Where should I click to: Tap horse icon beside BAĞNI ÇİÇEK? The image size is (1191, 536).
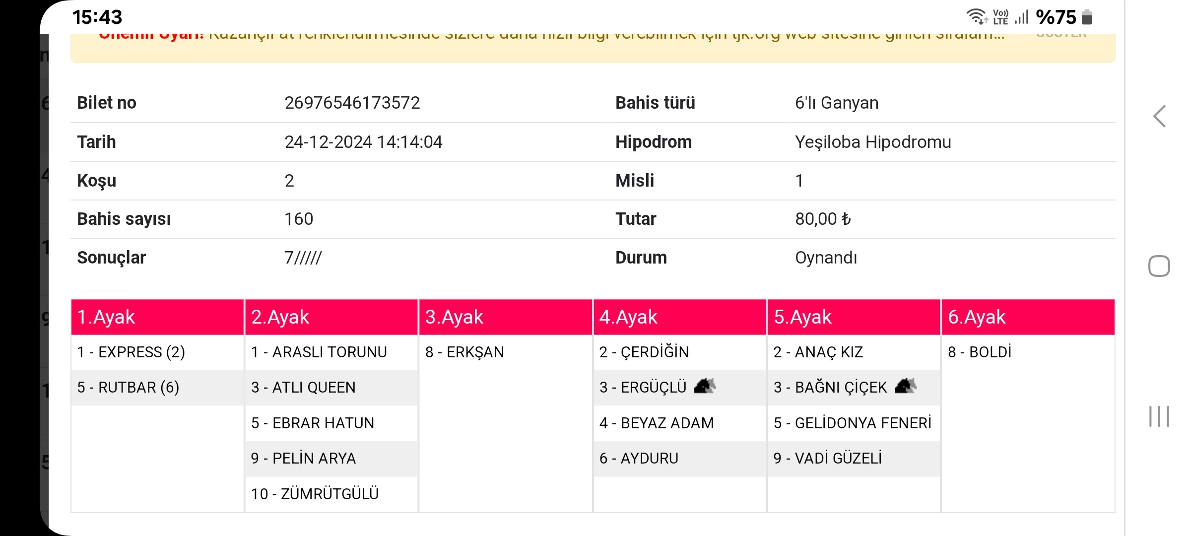(x=905, y=386)
